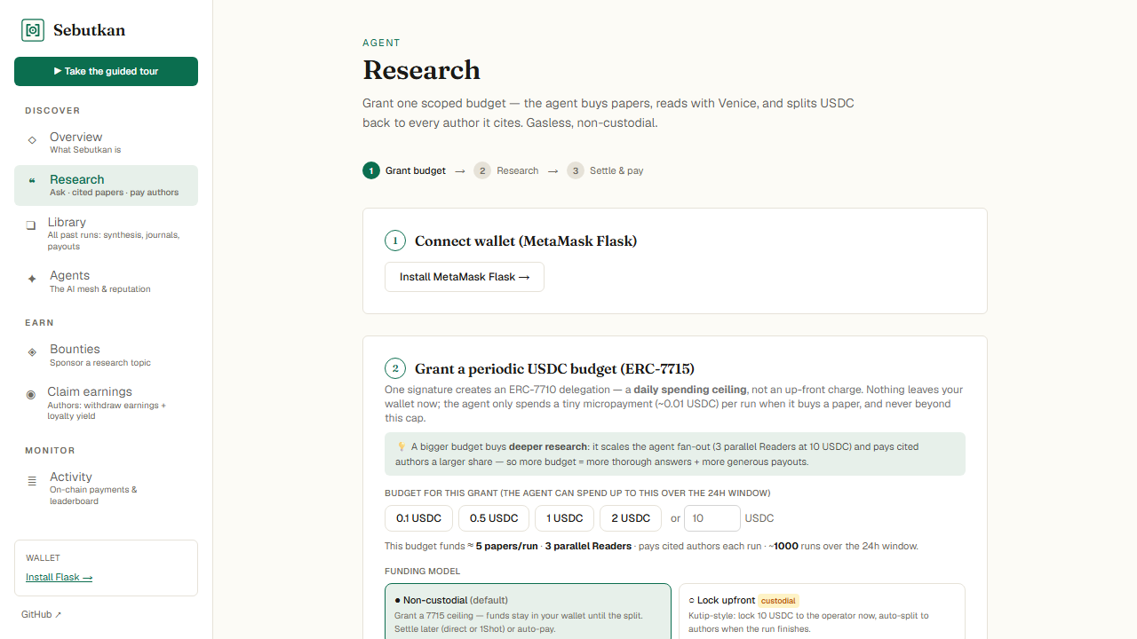
Task: Click the Claim earnings circle icon
Action: 31,394
